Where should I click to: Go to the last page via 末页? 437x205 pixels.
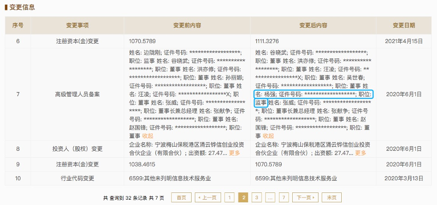pos(332,198)
